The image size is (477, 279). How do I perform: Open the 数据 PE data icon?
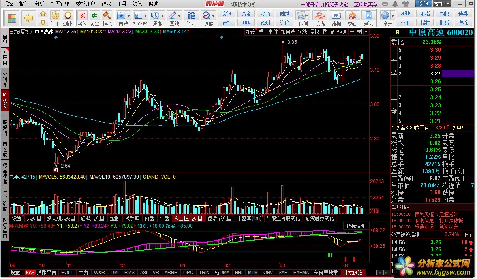click(x=336, y=15)
